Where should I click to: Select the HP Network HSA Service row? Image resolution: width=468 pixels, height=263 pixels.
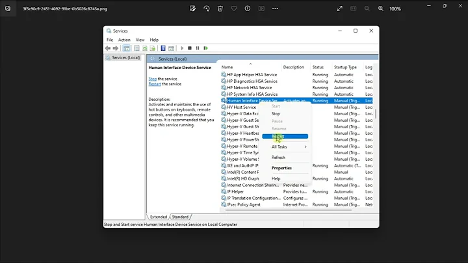(x=296, y=88)
